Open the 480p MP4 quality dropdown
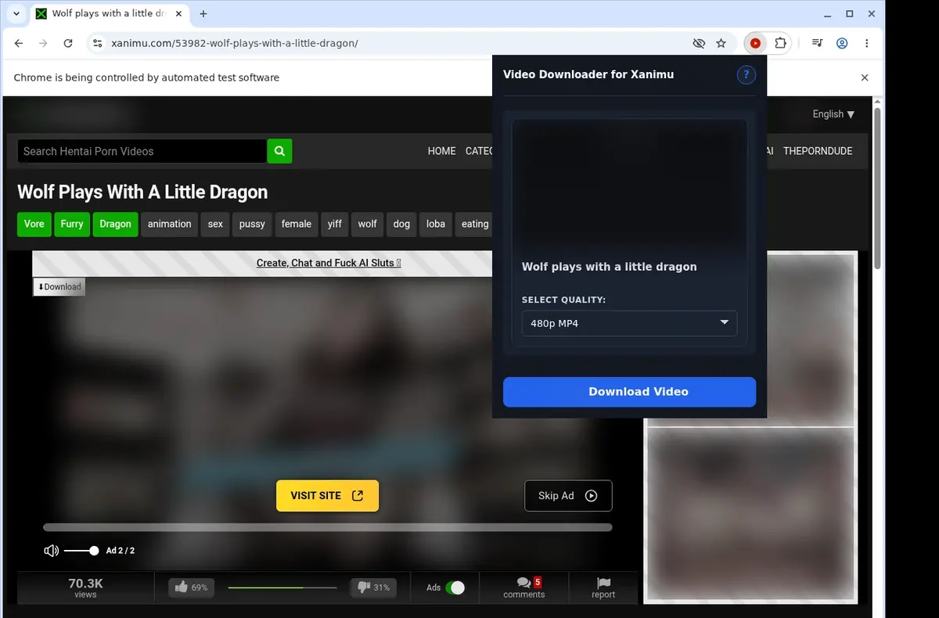 pos(629,323)
